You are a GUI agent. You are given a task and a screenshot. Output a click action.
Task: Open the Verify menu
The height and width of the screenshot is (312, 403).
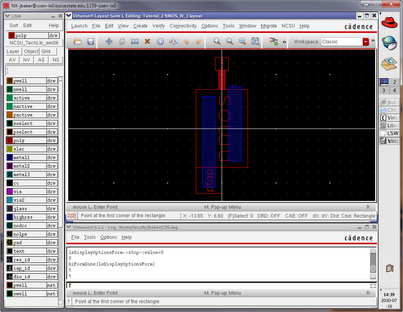158,26
